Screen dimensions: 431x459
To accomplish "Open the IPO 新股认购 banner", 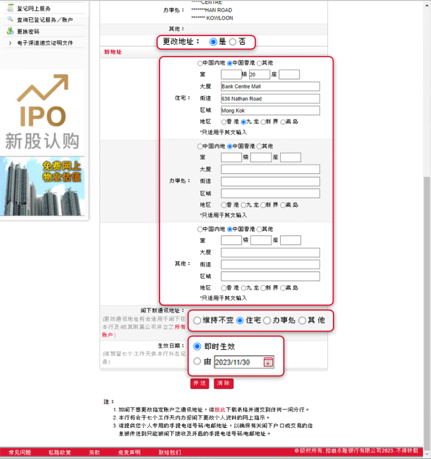I will pyautogui.click(x=43, y=112).
